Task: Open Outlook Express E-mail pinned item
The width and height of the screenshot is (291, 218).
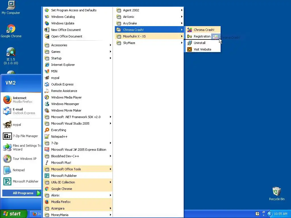Action: (21, 111)
